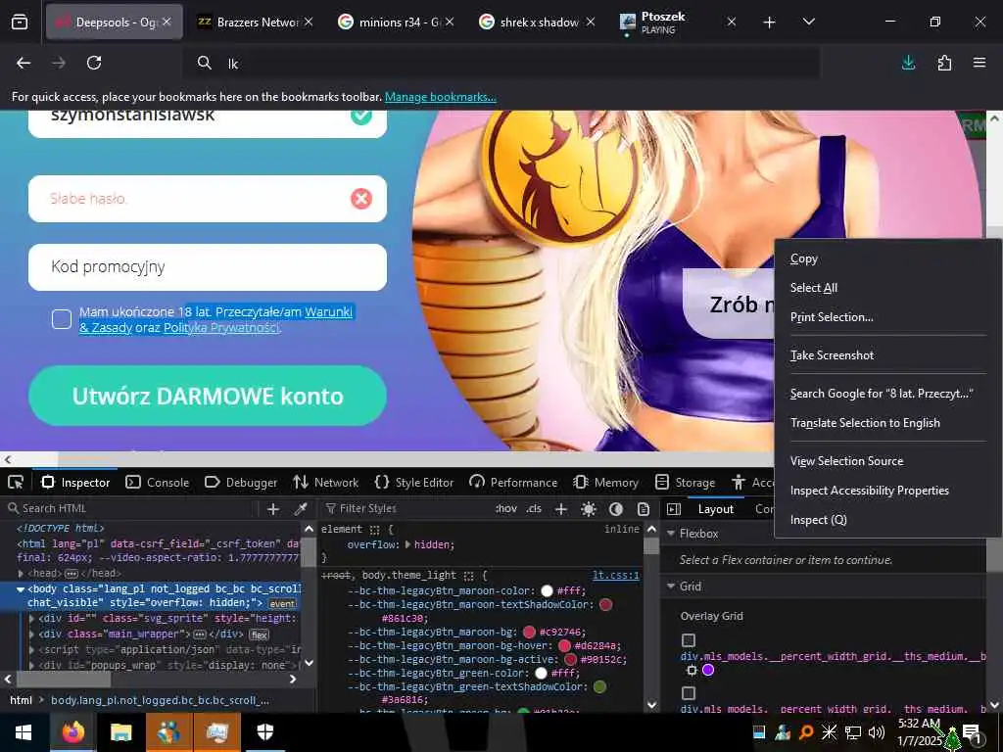Collapse the body element node
The height and width of the screenshot is (752, 1003).
(21, 588)
